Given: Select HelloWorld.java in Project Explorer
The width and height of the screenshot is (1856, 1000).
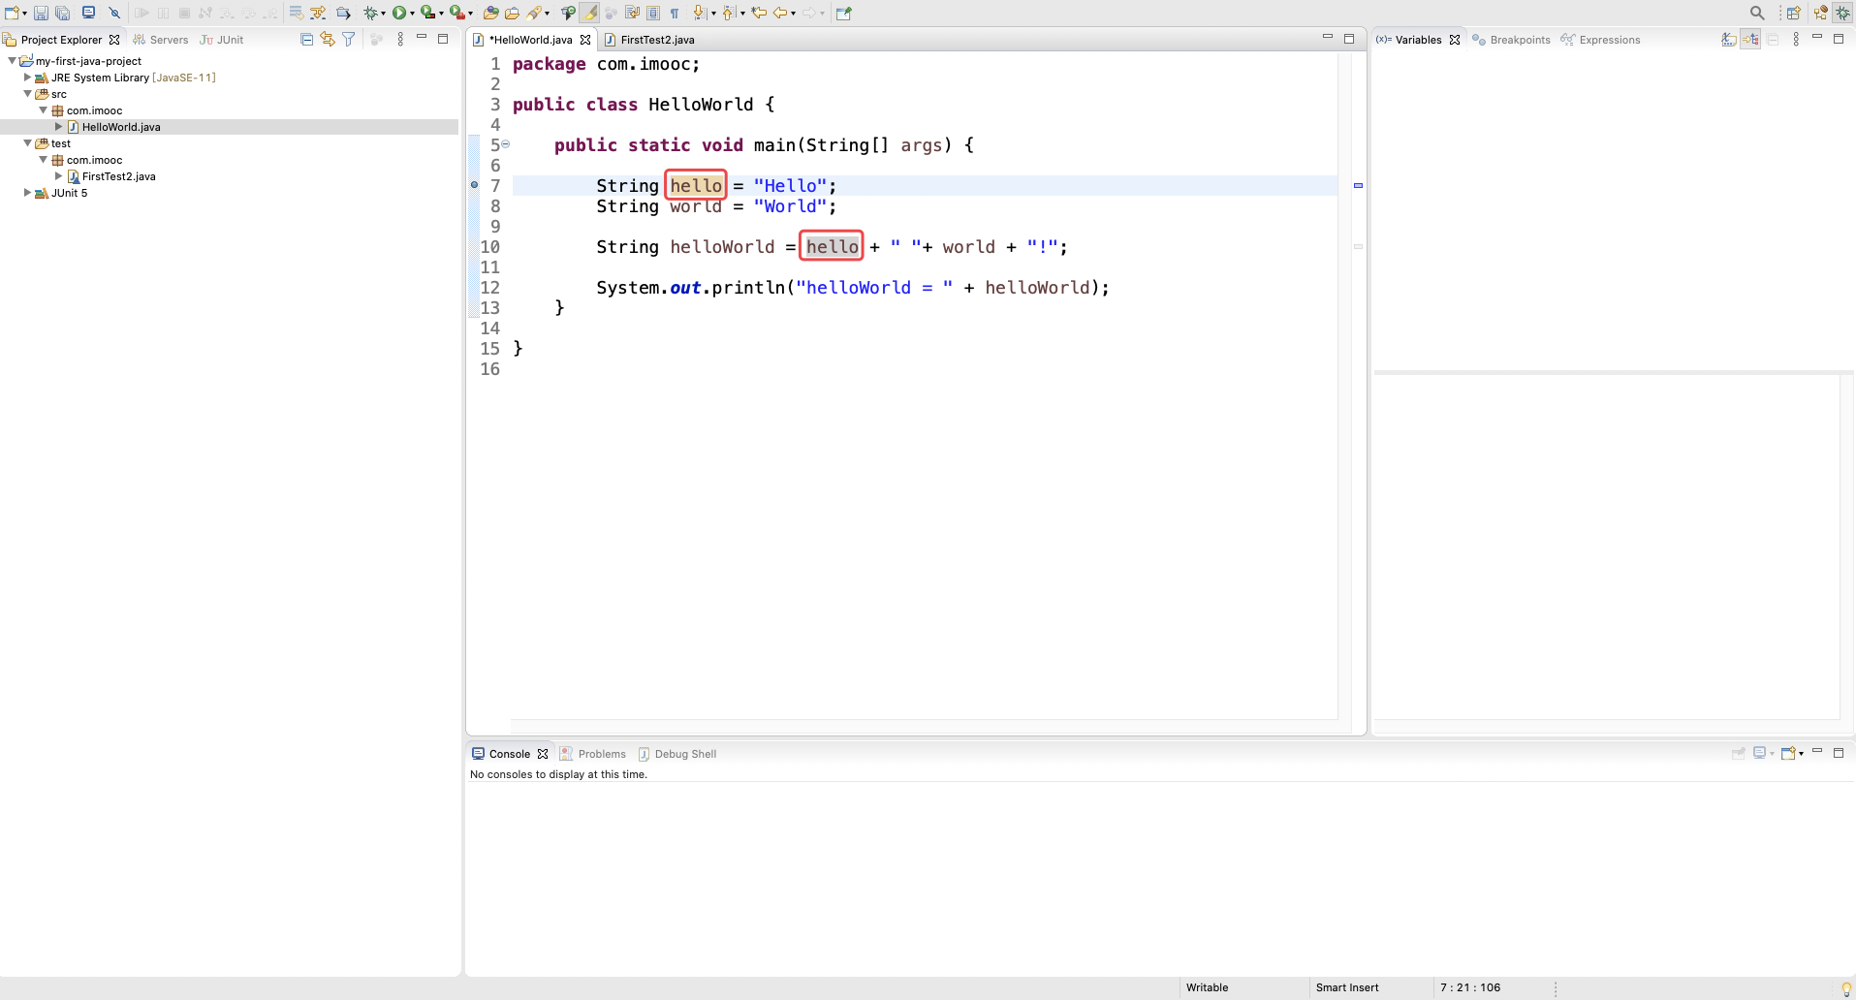Looking at the screenshot, I should (x=121, y=127).
